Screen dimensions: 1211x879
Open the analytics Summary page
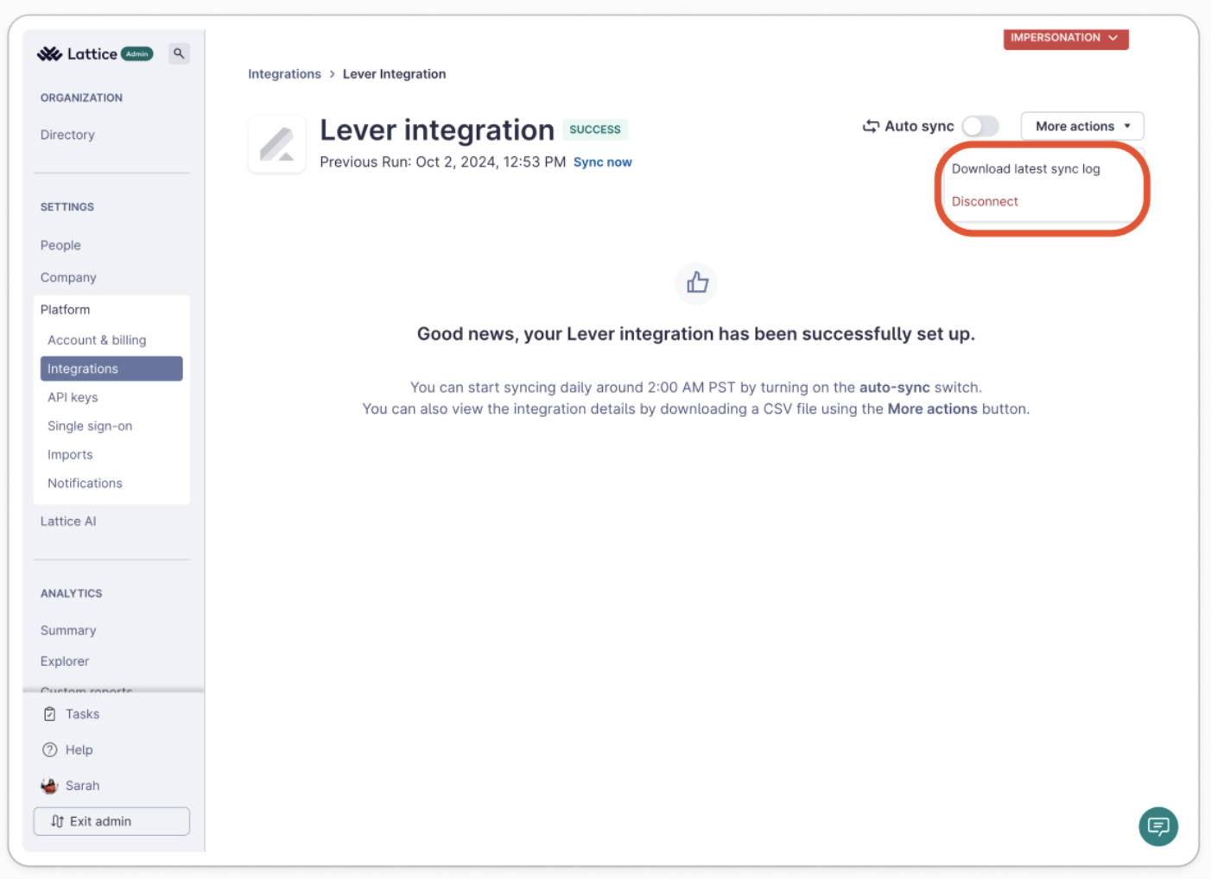[68, 630]
